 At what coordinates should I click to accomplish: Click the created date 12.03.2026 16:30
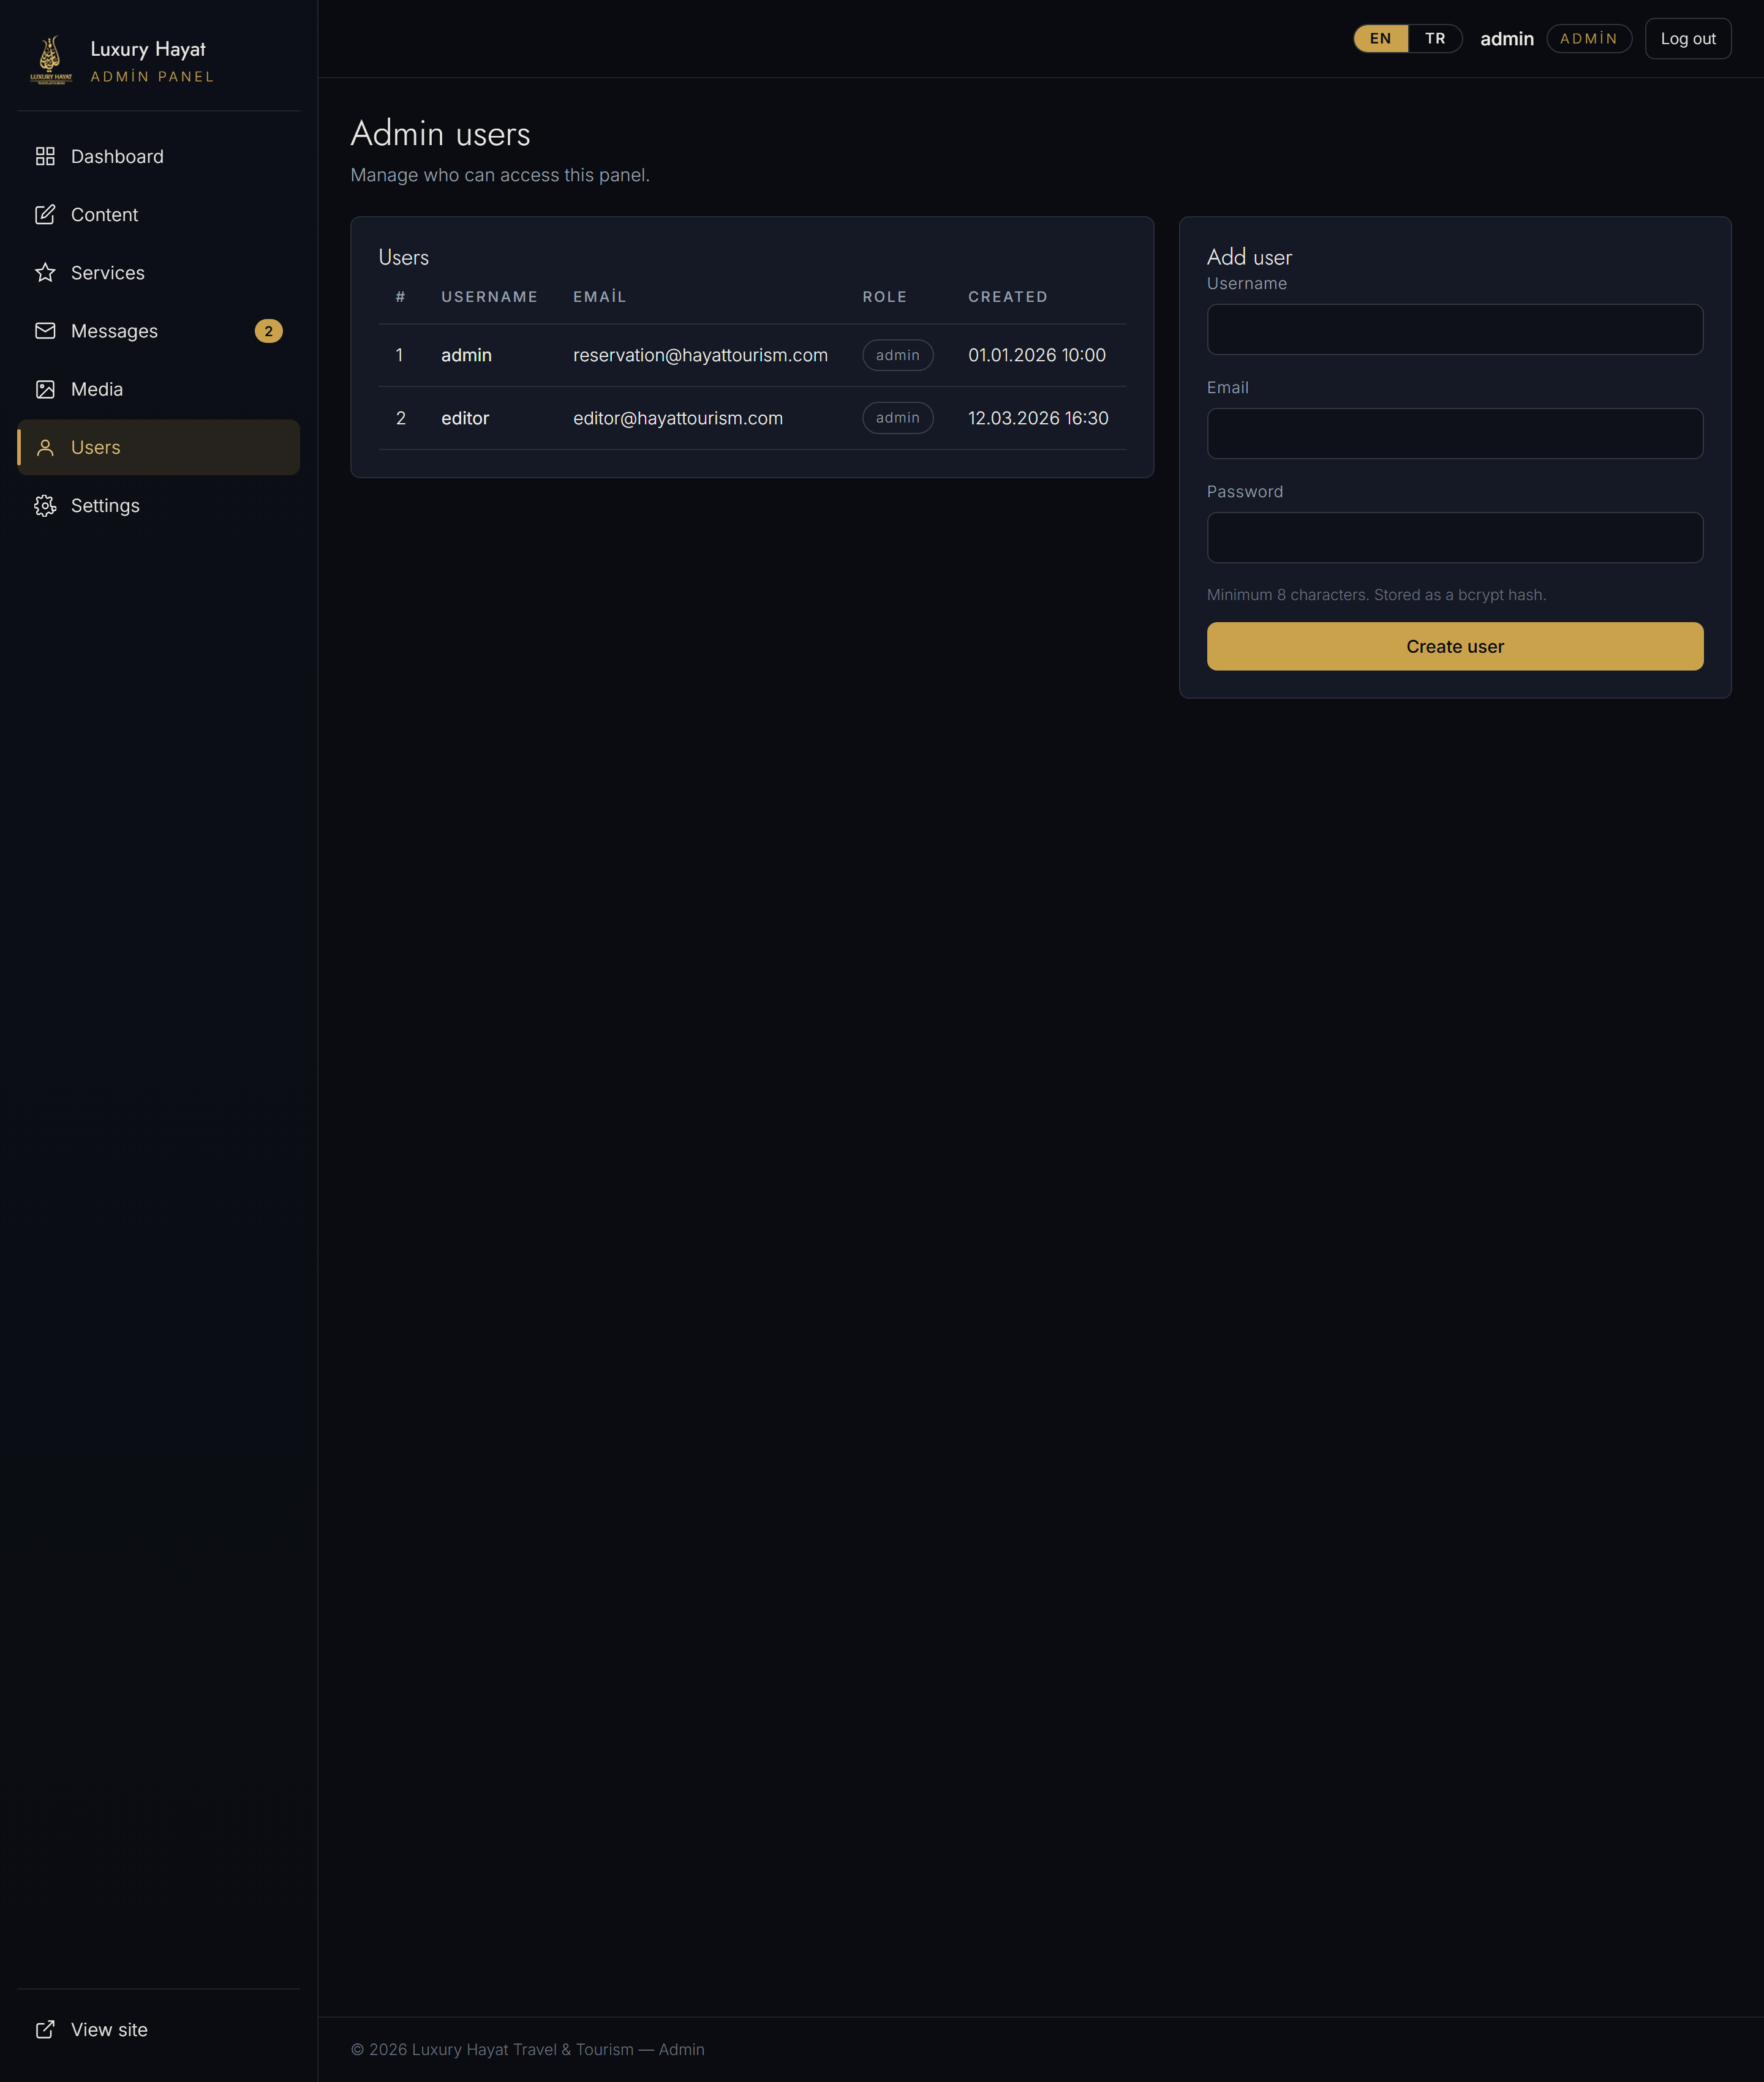[1038, 418]
